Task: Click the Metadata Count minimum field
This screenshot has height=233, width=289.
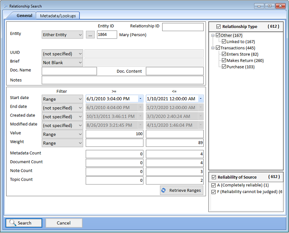Action: pos(114,154)
